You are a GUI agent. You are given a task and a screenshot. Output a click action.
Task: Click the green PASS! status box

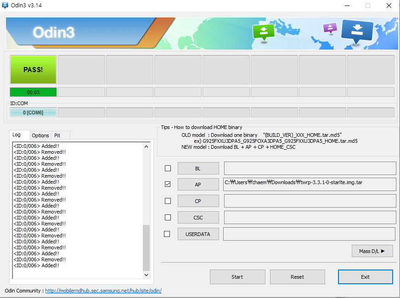(33, 70)
